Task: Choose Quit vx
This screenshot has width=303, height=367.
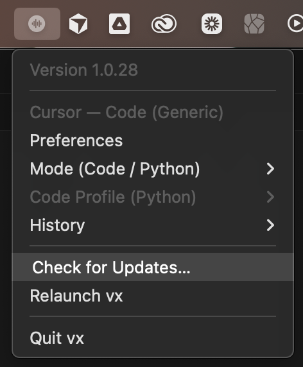Action: pyautogui.click(x=153, y=338)
